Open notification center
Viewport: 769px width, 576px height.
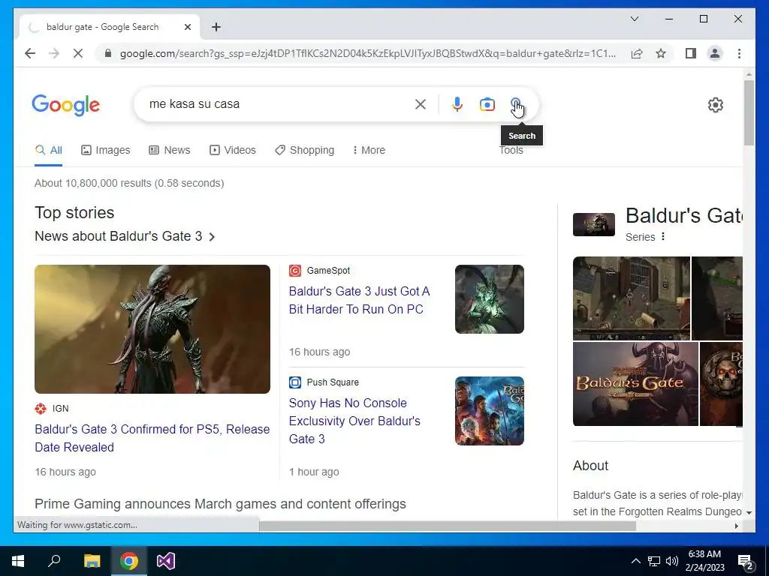[x=746, y=562]
